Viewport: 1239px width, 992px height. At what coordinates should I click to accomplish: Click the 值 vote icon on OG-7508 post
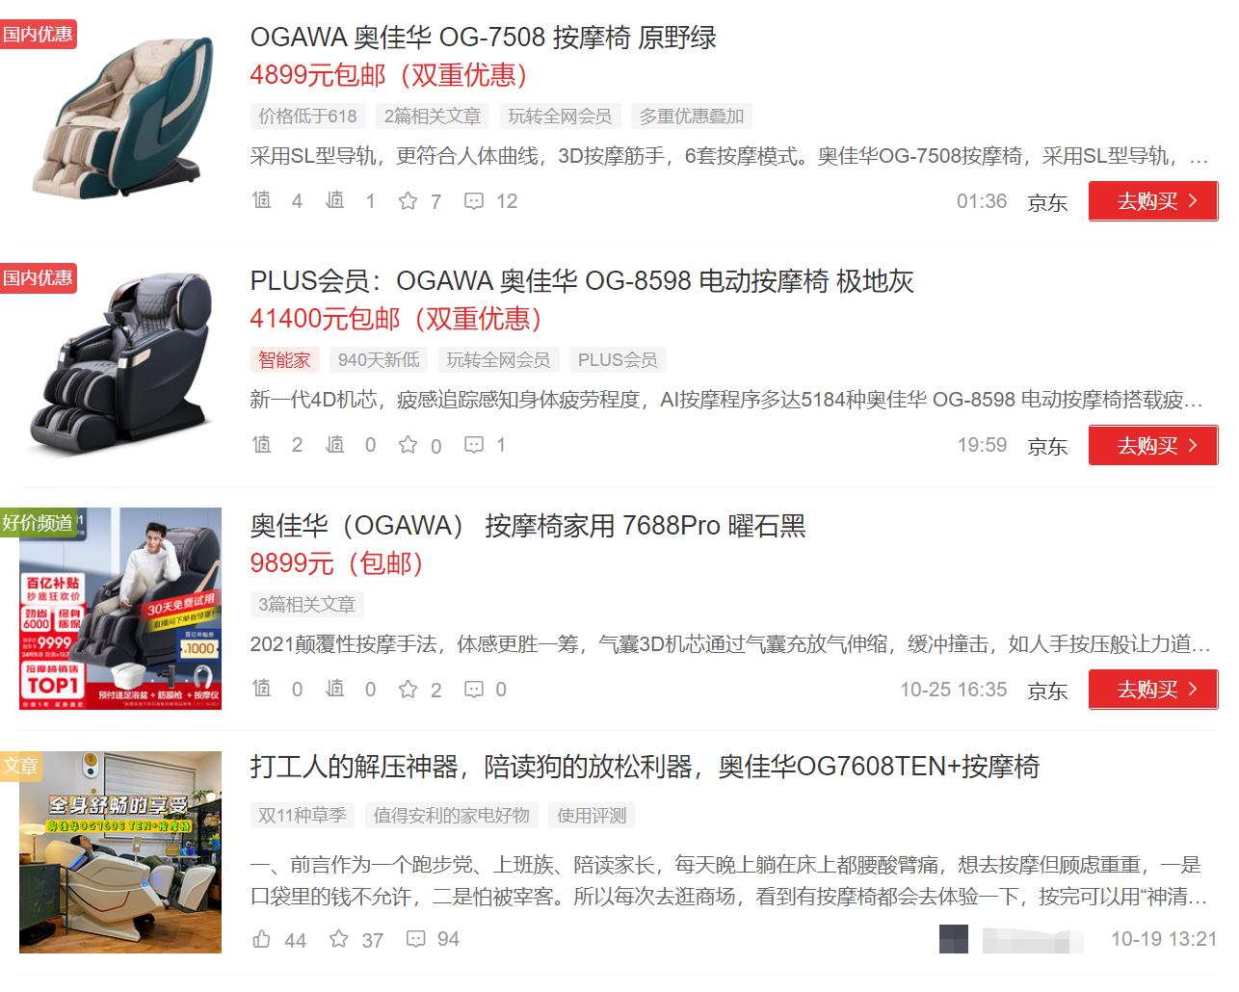tap(261, 201)
